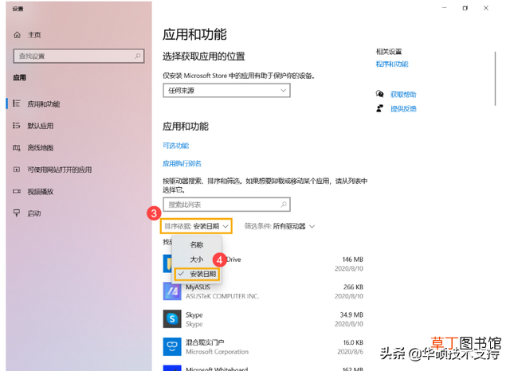Click the MyASUS app icon
Viewport: 510px width, 371px height.
(172, 291)
